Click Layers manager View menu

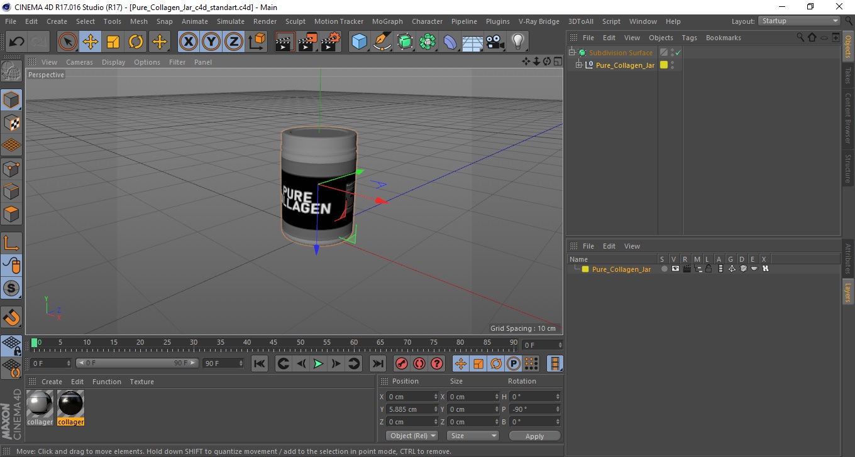pyautogui.click(x=632, y=246)
